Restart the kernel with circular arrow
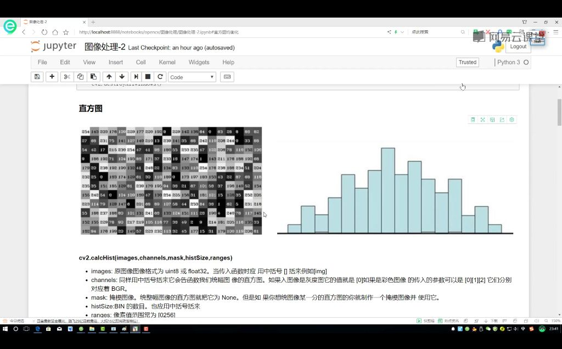The height and width of the screenshot is (349, 562). pos(160,77)
